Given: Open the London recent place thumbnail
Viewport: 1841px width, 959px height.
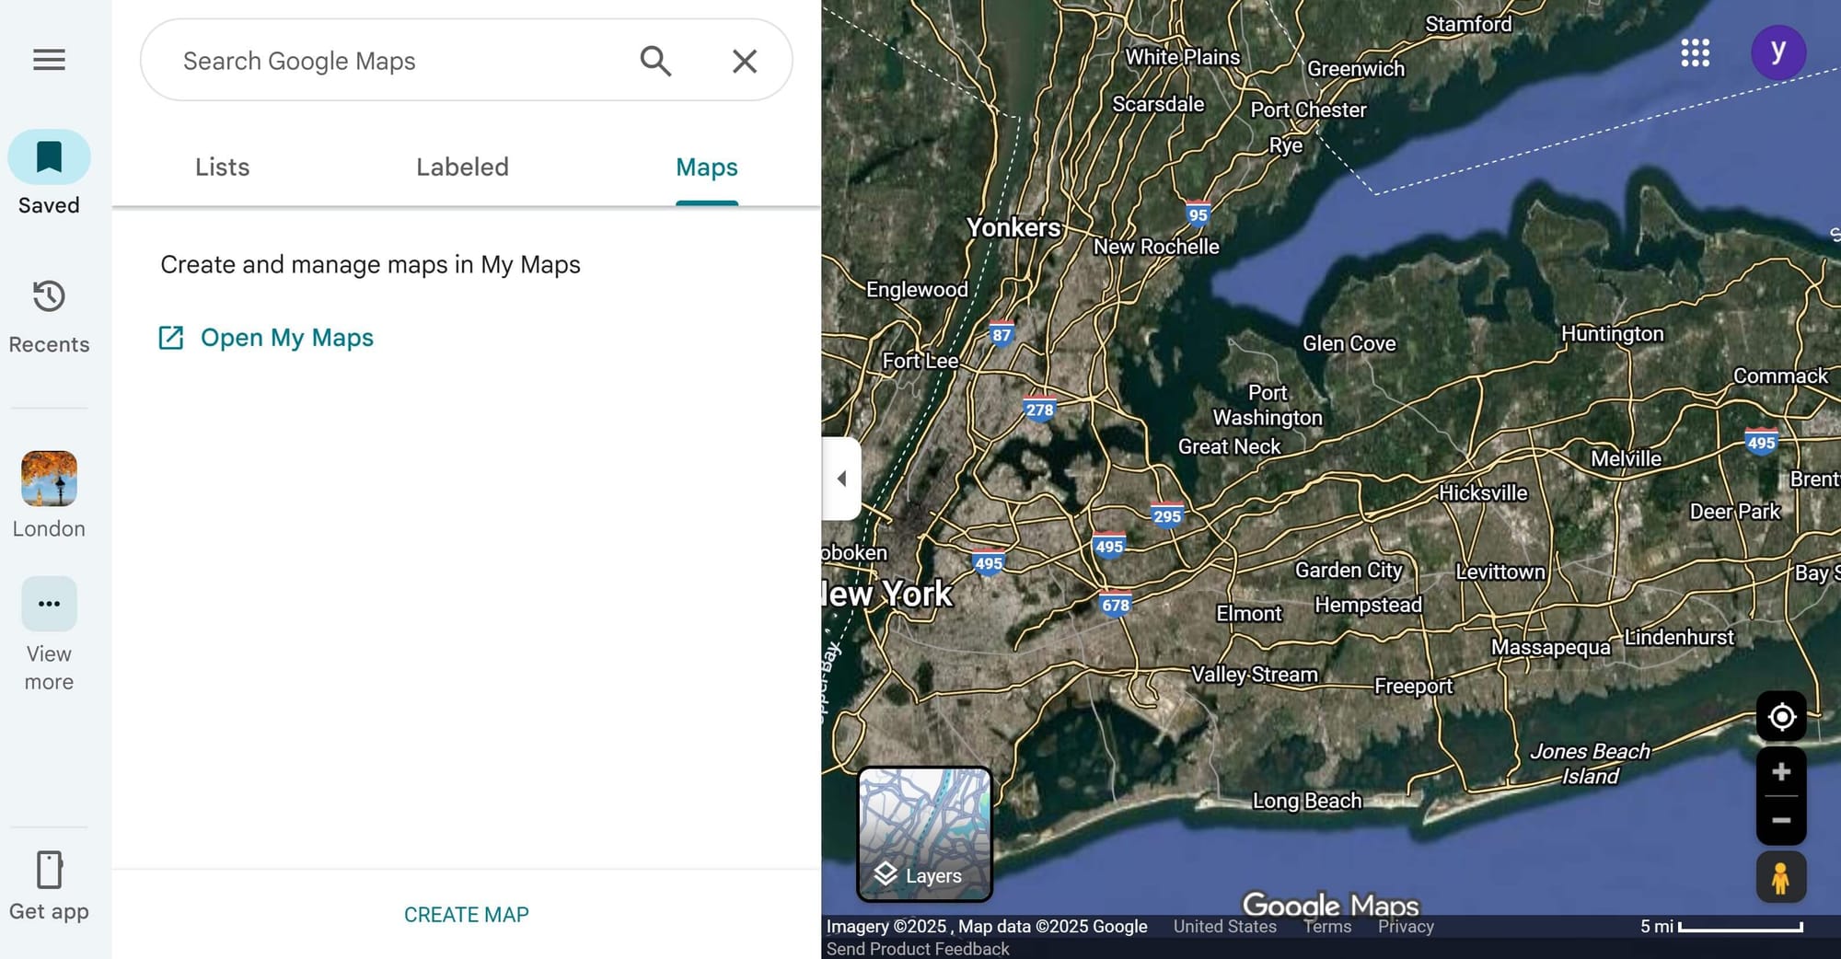Looking at the screenshot, I should click(49, 479).
